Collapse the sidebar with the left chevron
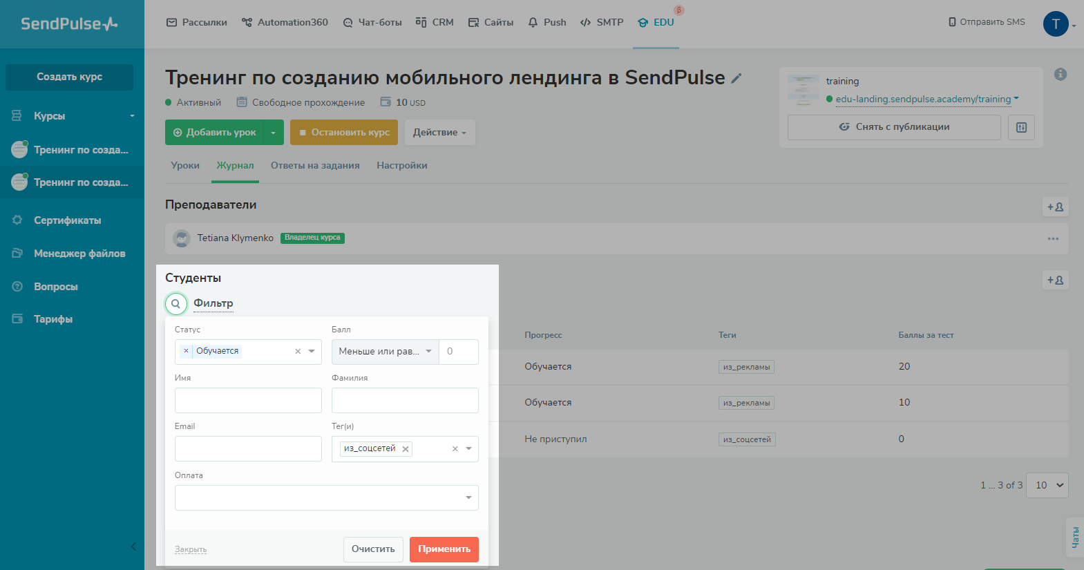Viewport: 1084px width, 570px height. point(133,547)
